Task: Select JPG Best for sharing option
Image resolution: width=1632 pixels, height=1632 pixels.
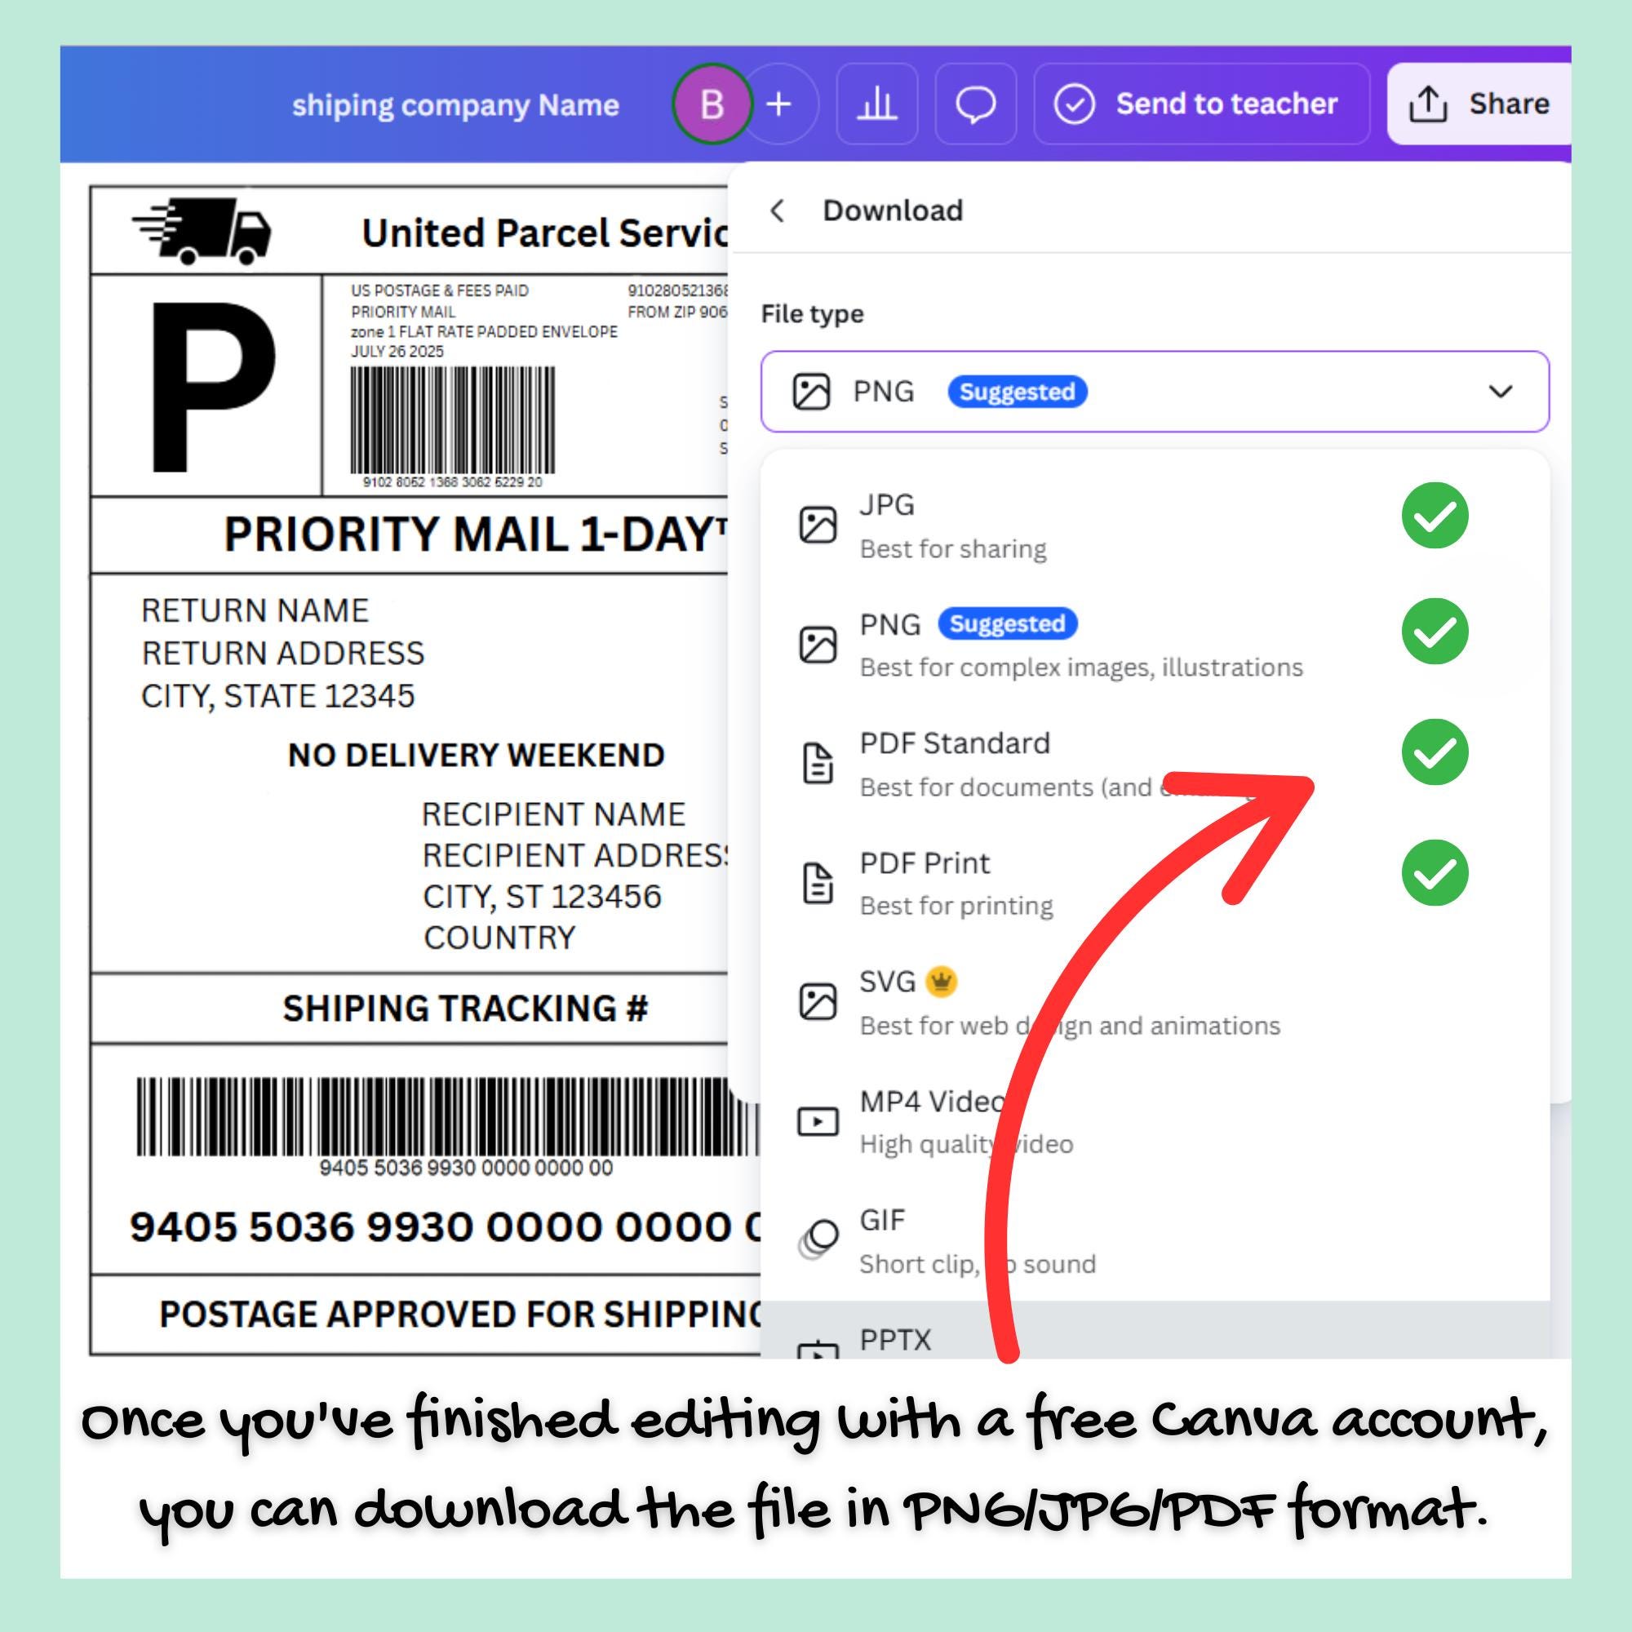Action: click(1155, 526)
